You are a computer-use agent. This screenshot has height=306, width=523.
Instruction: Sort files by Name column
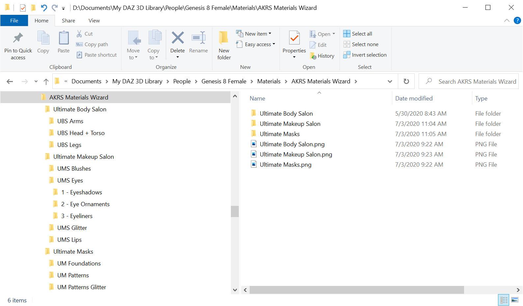258,98
